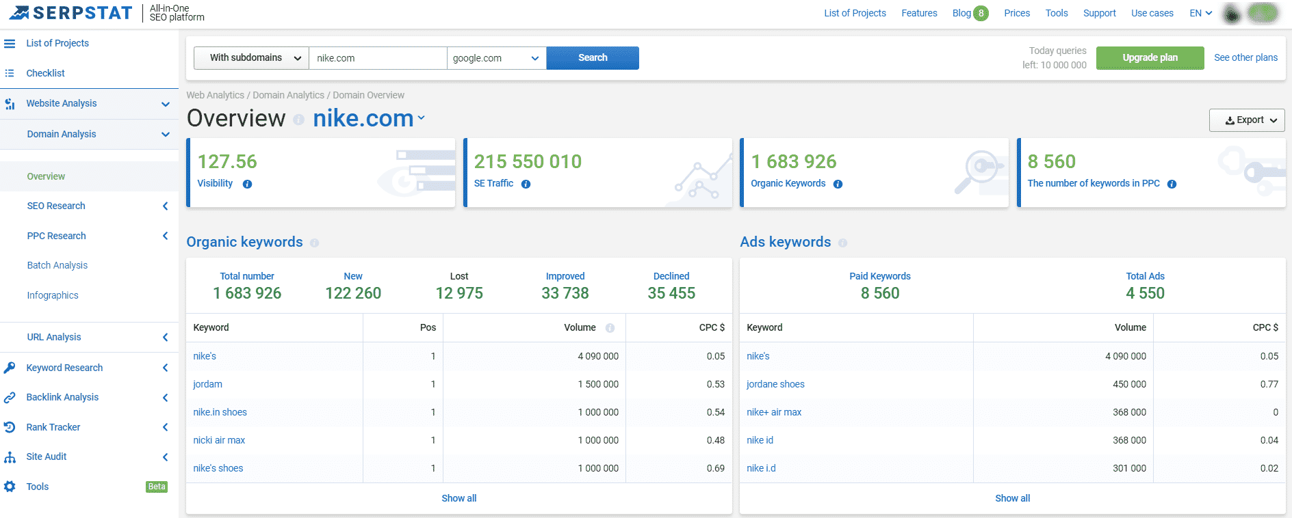Open the Export dropdown button

click(1247, 120)
